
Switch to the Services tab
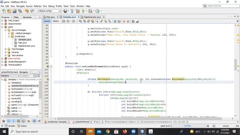click(27, 17)
